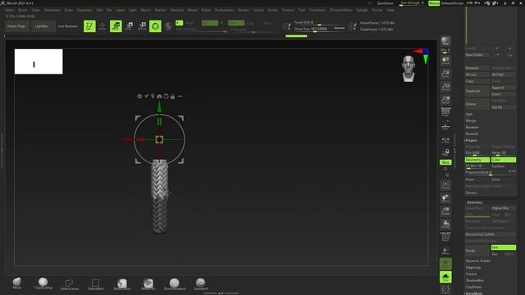The height and width of the screenshot is (295, 525).
Task: Toggle the green Qvz symmetry button
Action: click(x=445, y=162)
